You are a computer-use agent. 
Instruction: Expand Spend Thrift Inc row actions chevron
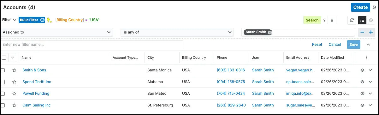coord(370,82)
